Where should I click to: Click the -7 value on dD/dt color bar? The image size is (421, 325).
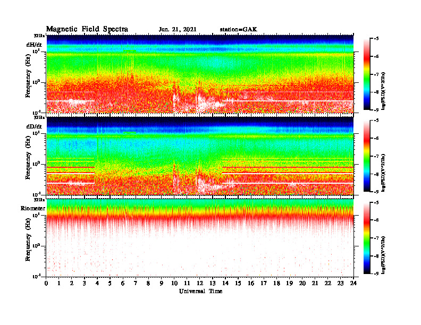376,156
